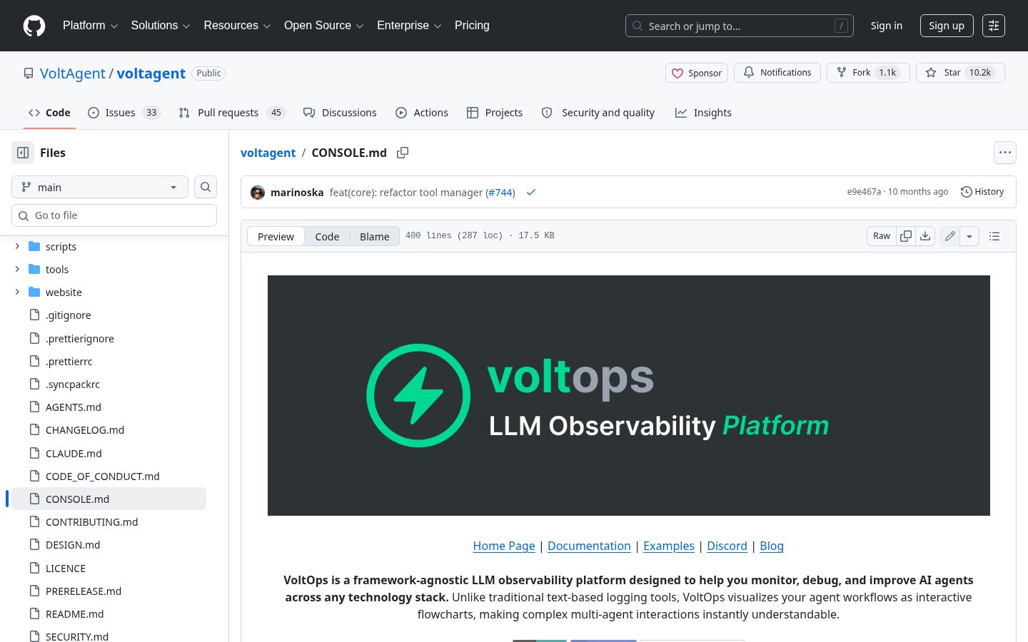Screen dimensions: 1028x642
Task: Open Notifications bell button
Action: [777, 73]
